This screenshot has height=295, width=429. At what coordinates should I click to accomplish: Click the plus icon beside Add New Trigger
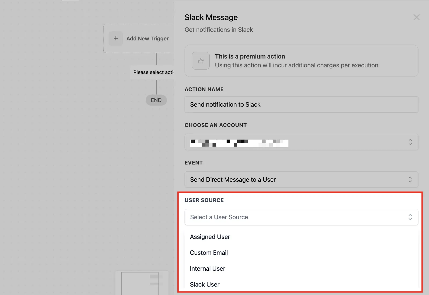point(116,39)
